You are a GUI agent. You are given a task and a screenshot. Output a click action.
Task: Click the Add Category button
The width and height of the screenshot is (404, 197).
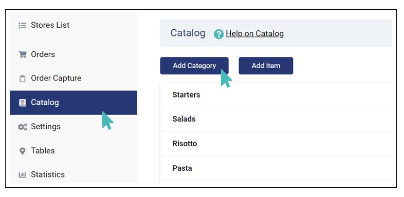coord(194,66)
